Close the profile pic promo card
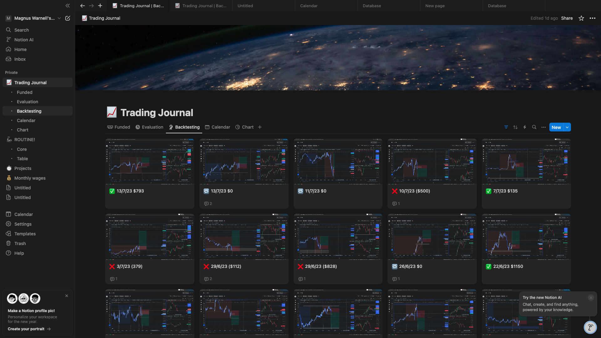601x338 pixels. point(67,296)
